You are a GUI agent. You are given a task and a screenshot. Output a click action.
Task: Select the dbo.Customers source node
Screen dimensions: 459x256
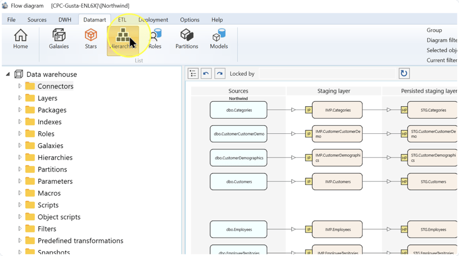(239, 181)
